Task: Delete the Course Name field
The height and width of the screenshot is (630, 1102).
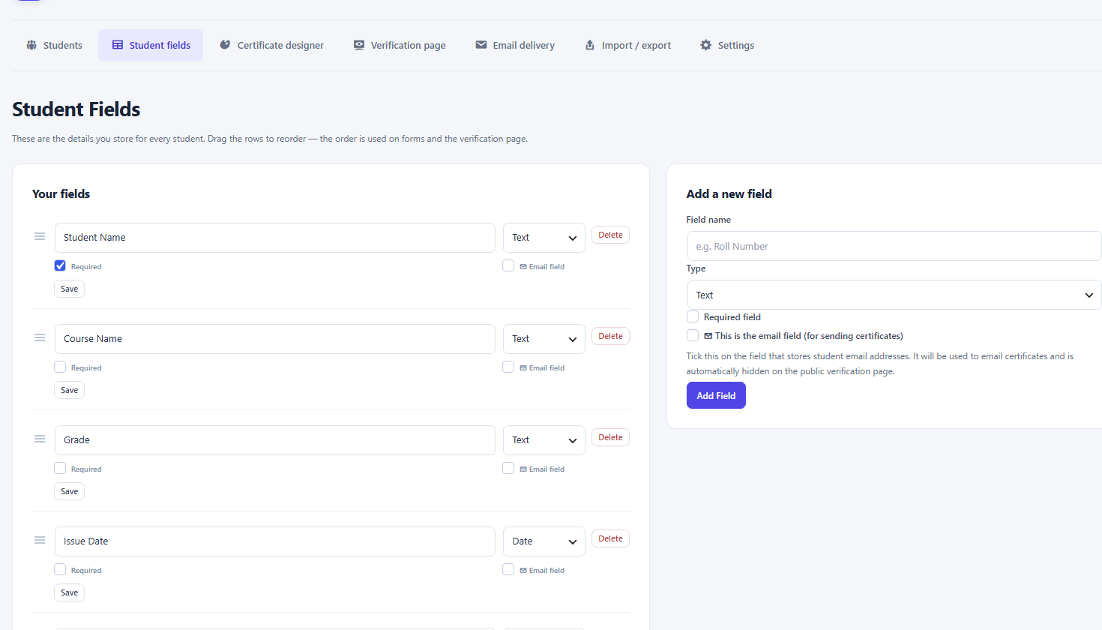Action: coord(610,336)
